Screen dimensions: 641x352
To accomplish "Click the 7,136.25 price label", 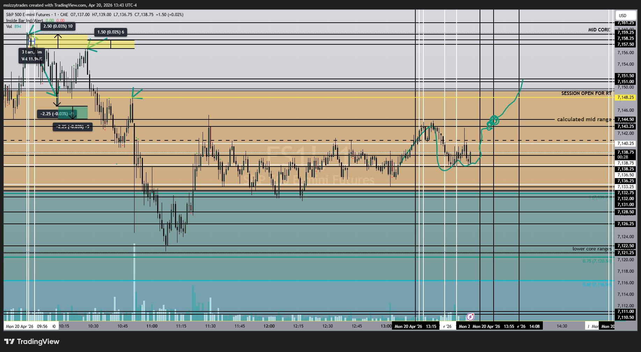I will point(625,181).
